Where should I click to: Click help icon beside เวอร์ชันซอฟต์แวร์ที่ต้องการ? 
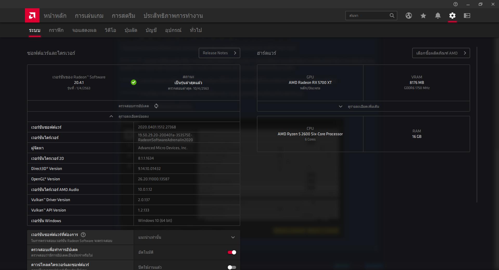point(83,235)
